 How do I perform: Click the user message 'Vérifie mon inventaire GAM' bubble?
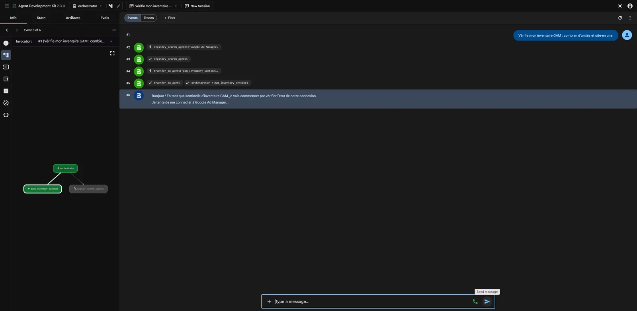click(566, 35)
